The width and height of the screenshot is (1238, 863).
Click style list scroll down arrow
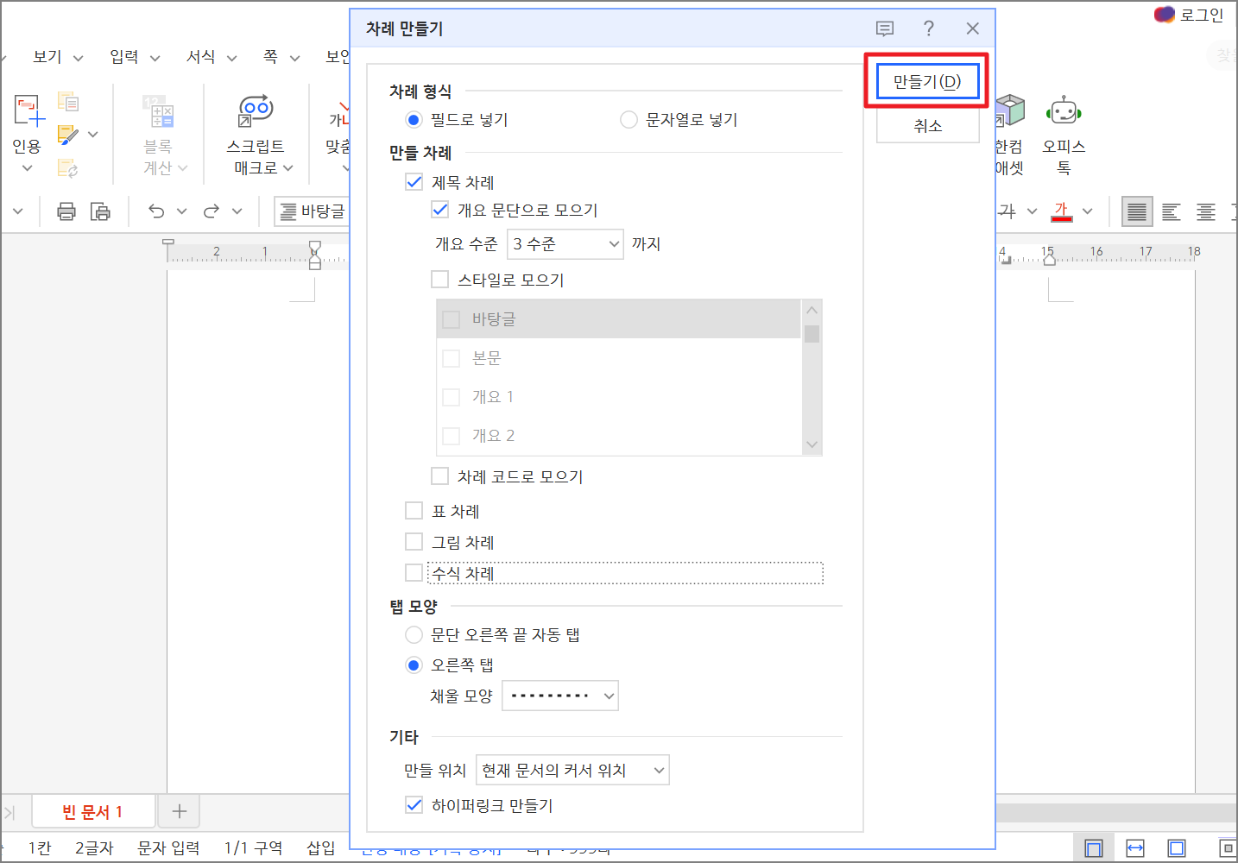pyautogui.click(x=812, y=444)
